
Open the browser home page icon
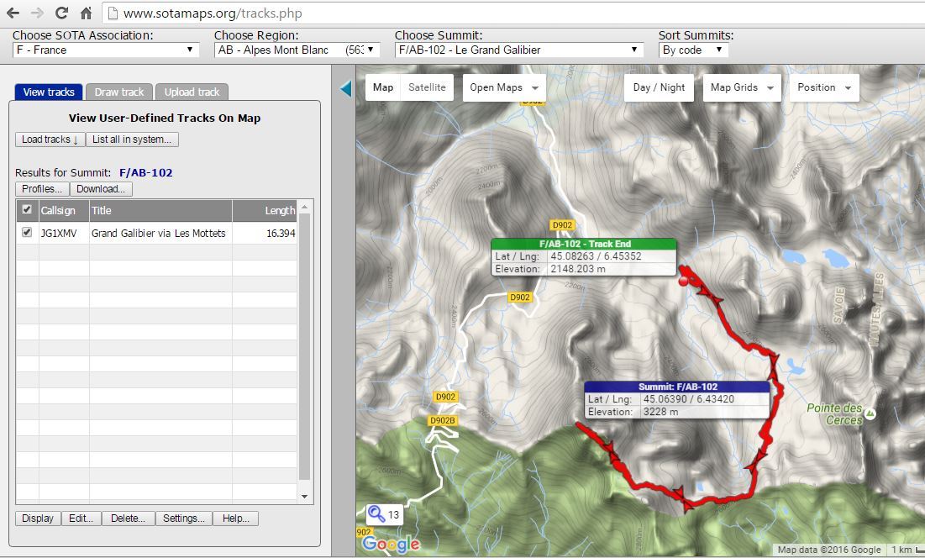87,13
